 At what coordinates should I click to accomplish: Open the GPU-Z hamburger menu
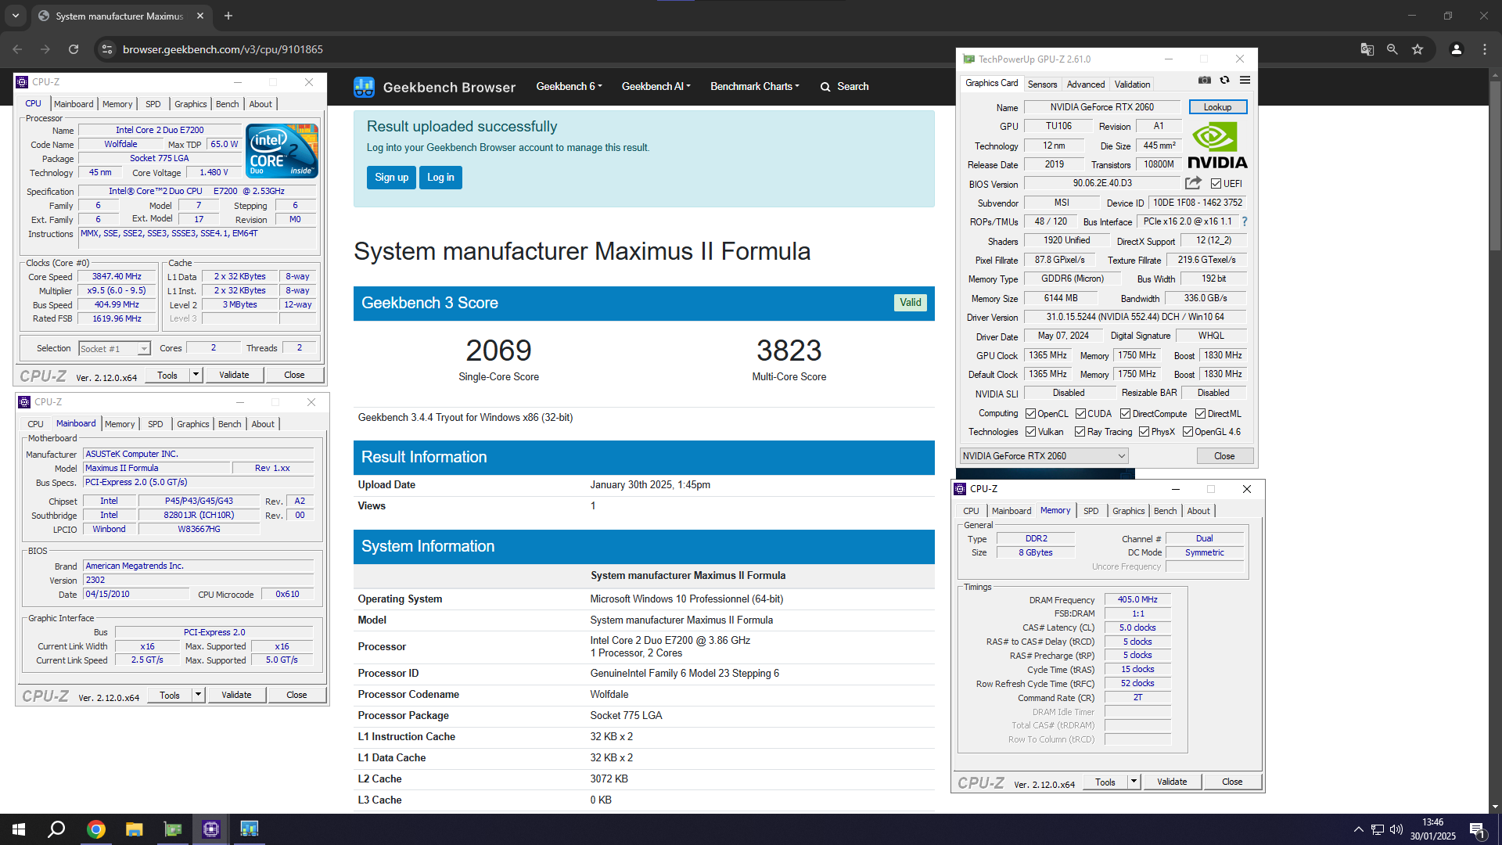(1245, 81)
